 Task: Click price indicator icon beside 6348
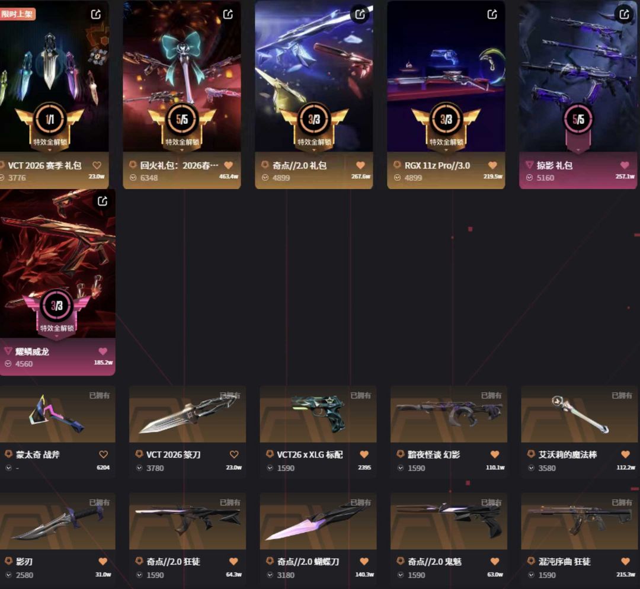133,178
